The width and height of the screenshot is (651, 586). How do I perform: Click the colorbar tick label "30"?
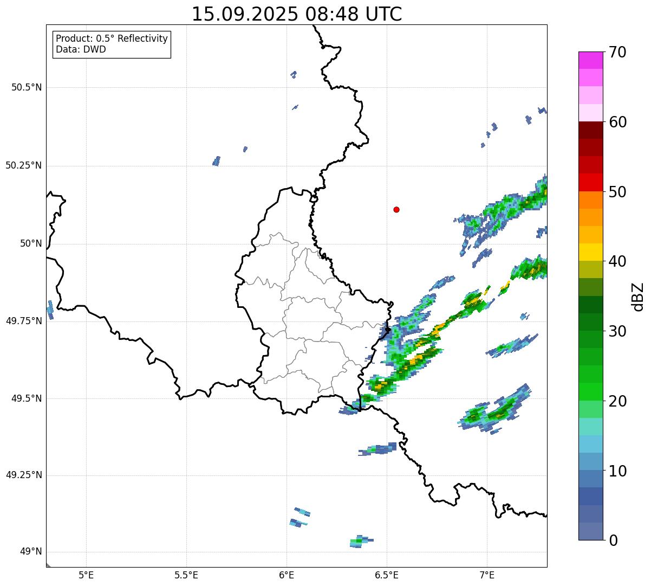pyautogui.click(x=617, y=331)
